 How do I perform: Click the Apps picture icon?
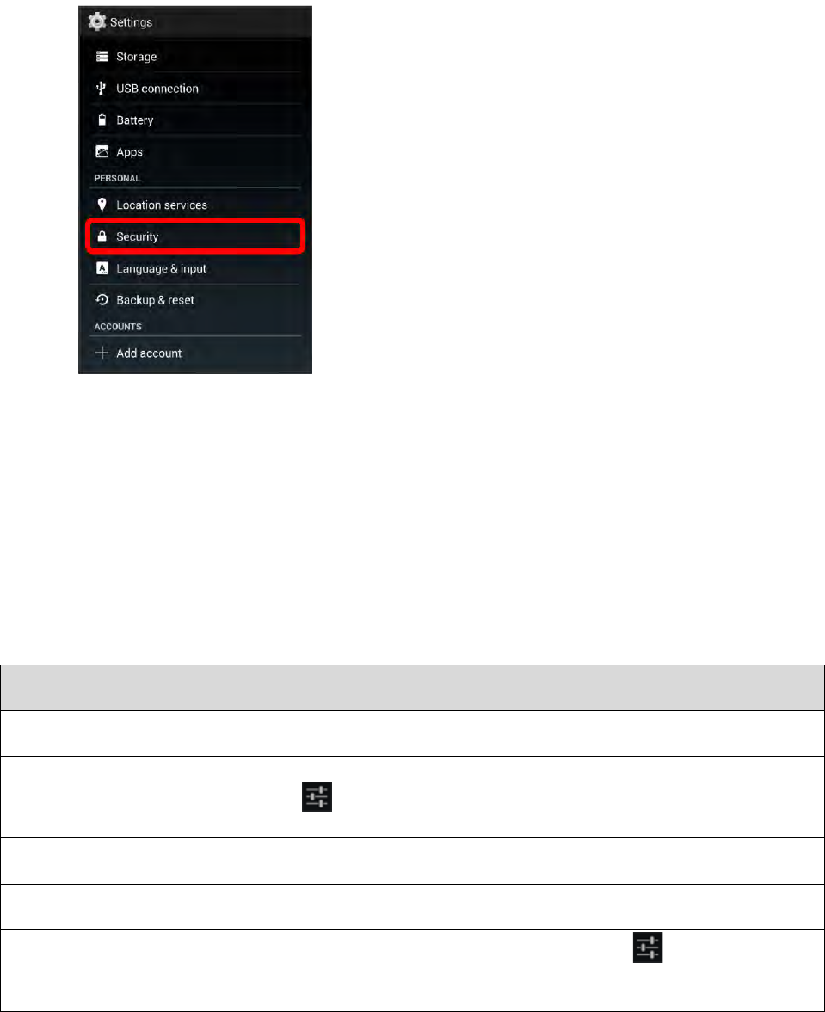tap(102, 151)
